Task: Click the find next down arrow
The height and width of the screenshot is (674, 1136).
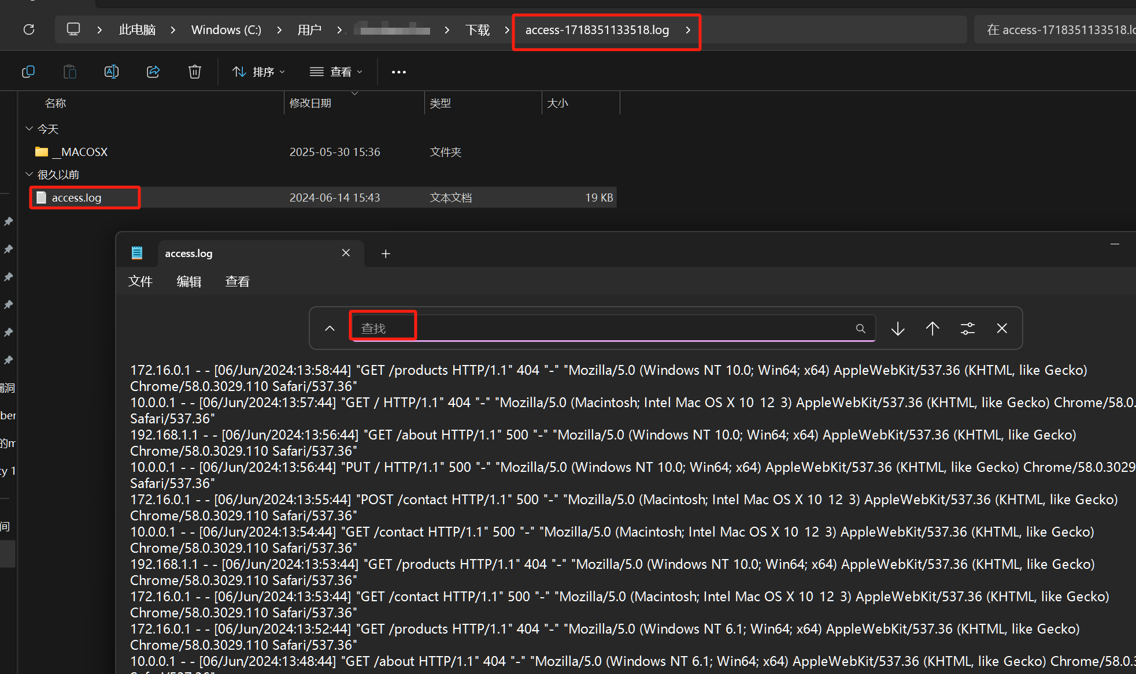Action: point(898,329)
